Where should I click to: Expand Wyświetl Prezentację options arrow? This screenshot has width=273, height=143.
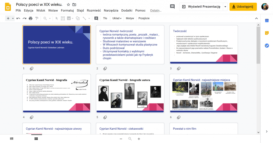tap(225, 7)
